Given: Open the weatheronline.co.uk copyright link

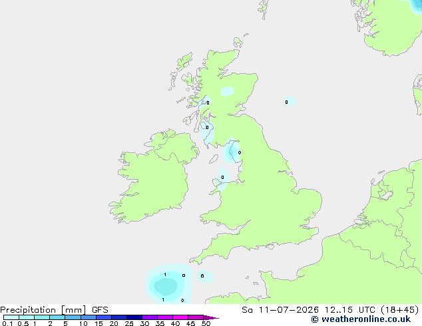Looking at the screenshot, I should [361, 319].
